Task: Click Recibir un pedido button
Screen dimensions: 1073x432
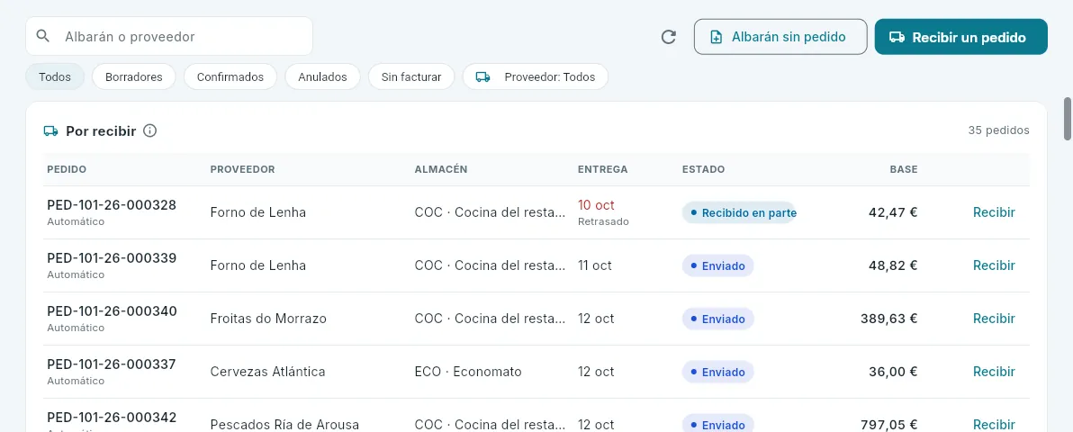Action: coord(960,37)
